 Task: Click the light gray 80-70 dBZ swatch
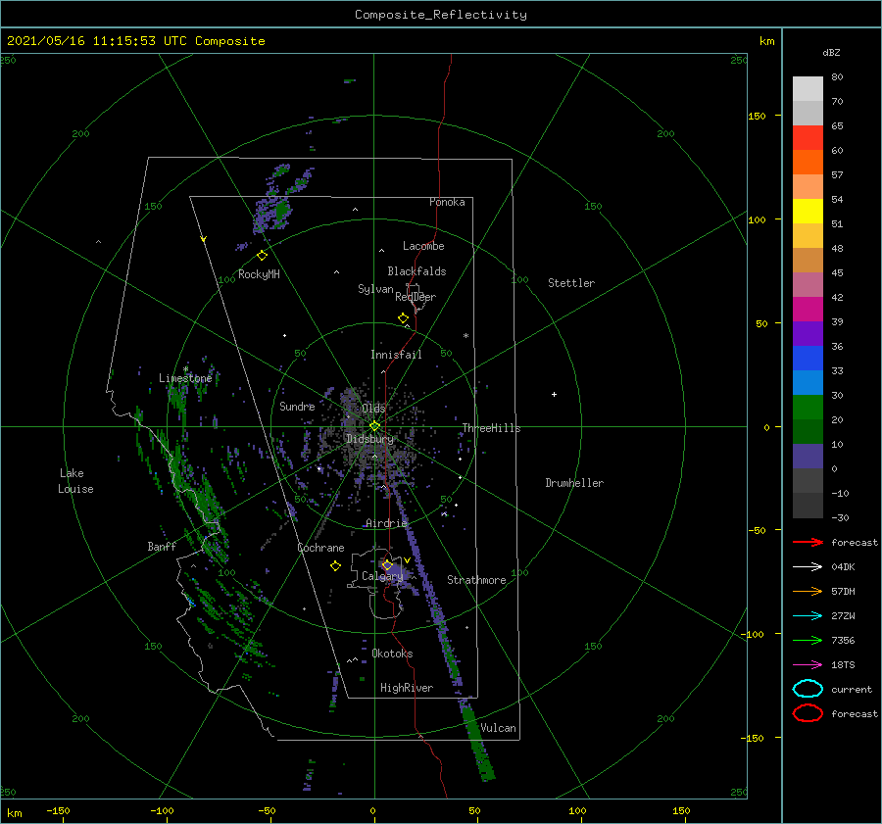pyautogui.click(x=808, y=89)
